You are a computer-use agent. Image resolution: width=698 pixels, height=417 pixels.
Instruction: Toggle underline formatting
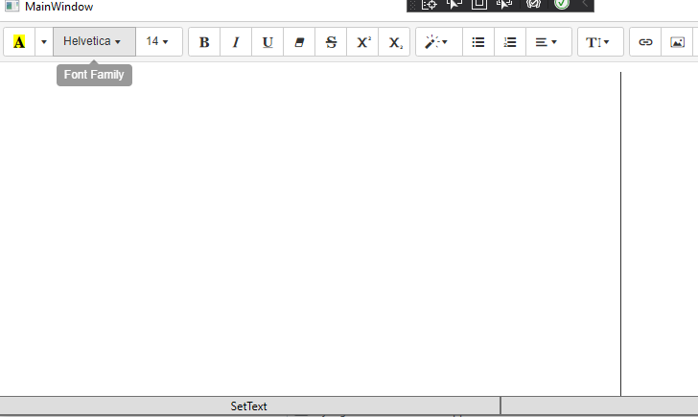[268, 42]
